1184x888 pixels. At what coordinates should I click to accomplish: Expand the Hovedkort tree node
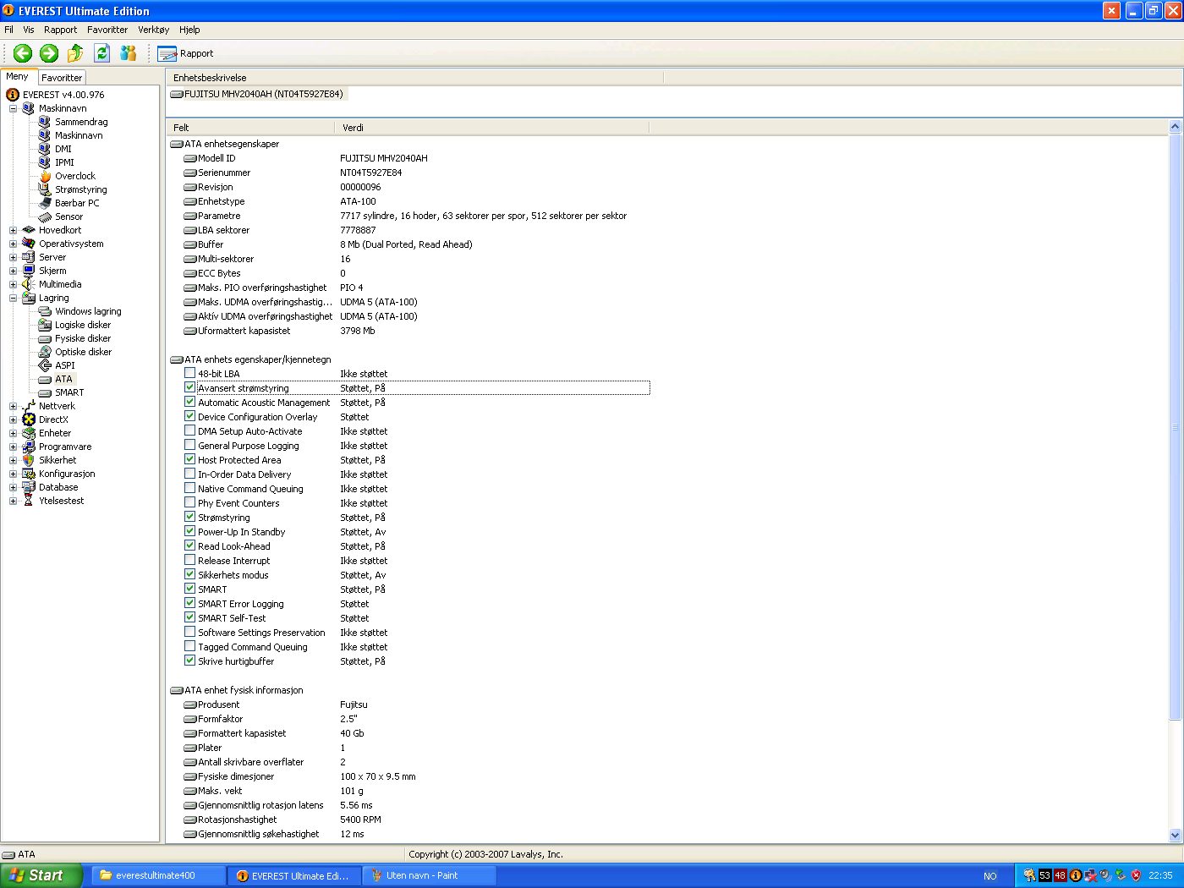coord(13,230)
